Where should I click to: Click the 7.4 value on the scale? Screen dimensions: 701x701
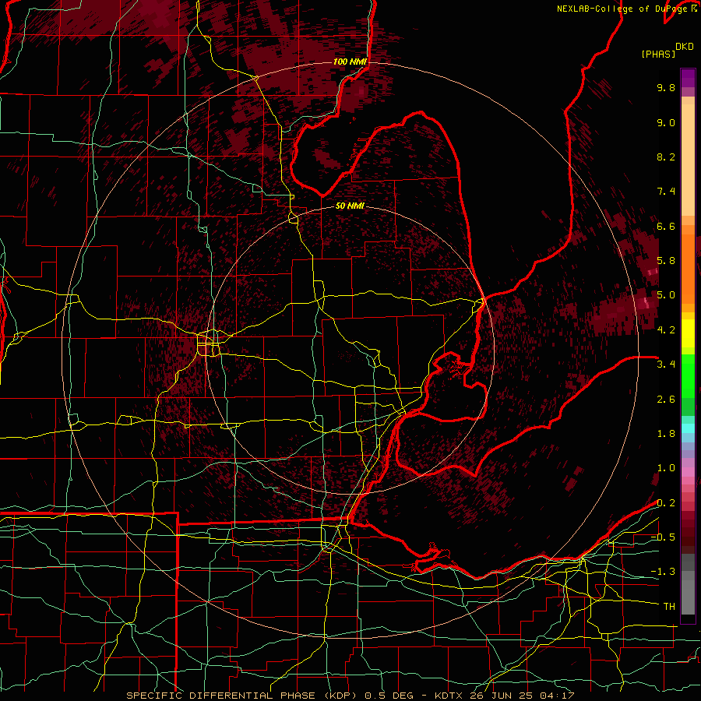666,192
